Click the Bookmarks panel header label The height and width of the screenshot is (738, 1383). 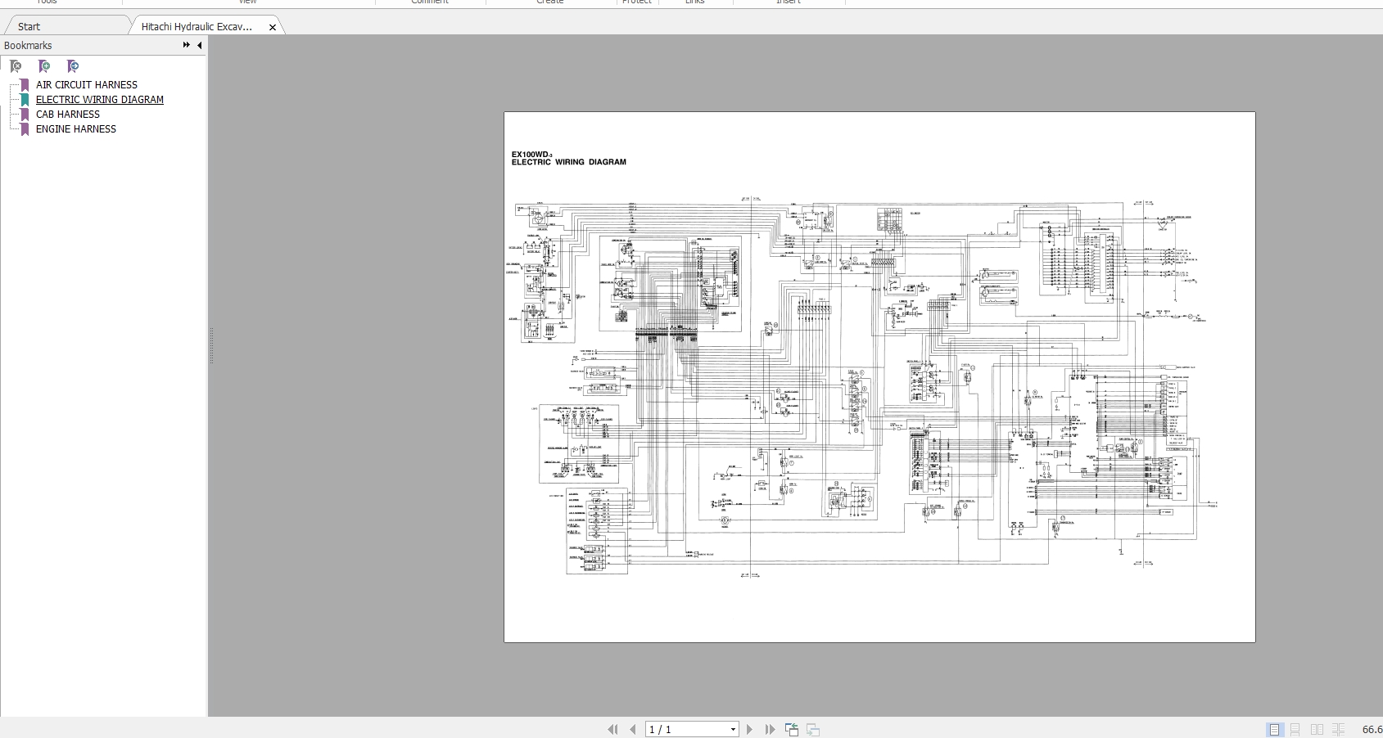click(28, 46)
